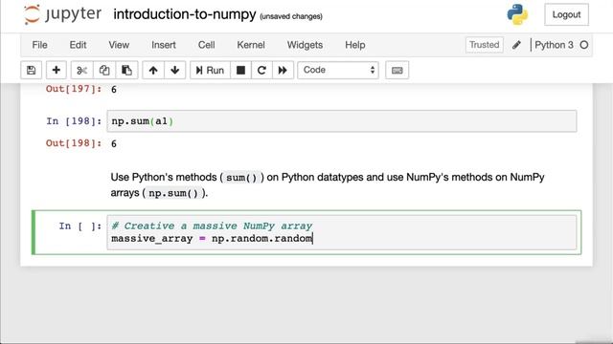
Task: Click the markdown text about Python's methods
Action: click(328, 184)
